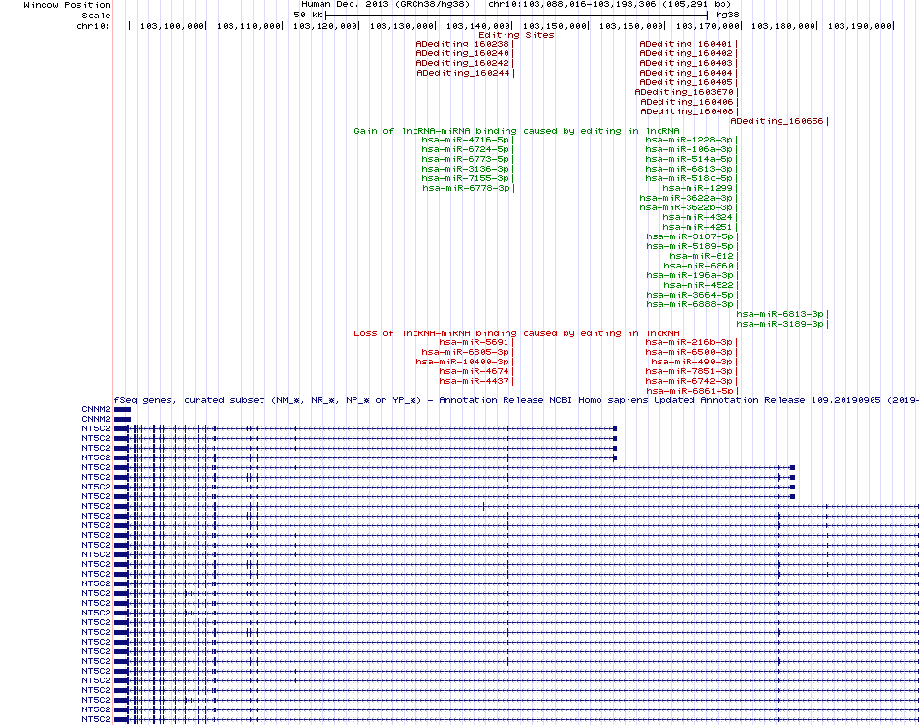Click the ADediting_160244 site entry

point(463,73)
